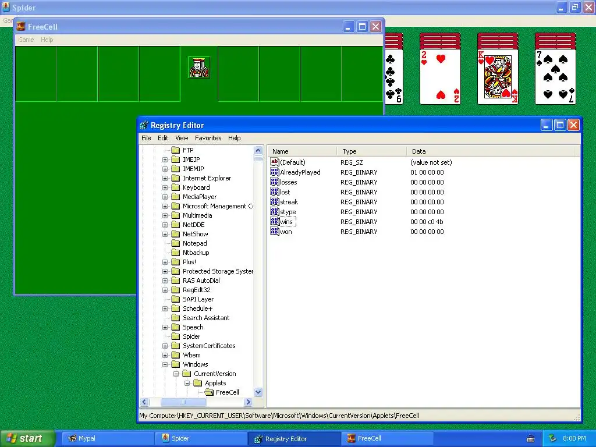Image resolution: width=596 pixels, height=447 pixels.
Task: Select the RegEdt32 tree item
Action: (x=196, y=290)
